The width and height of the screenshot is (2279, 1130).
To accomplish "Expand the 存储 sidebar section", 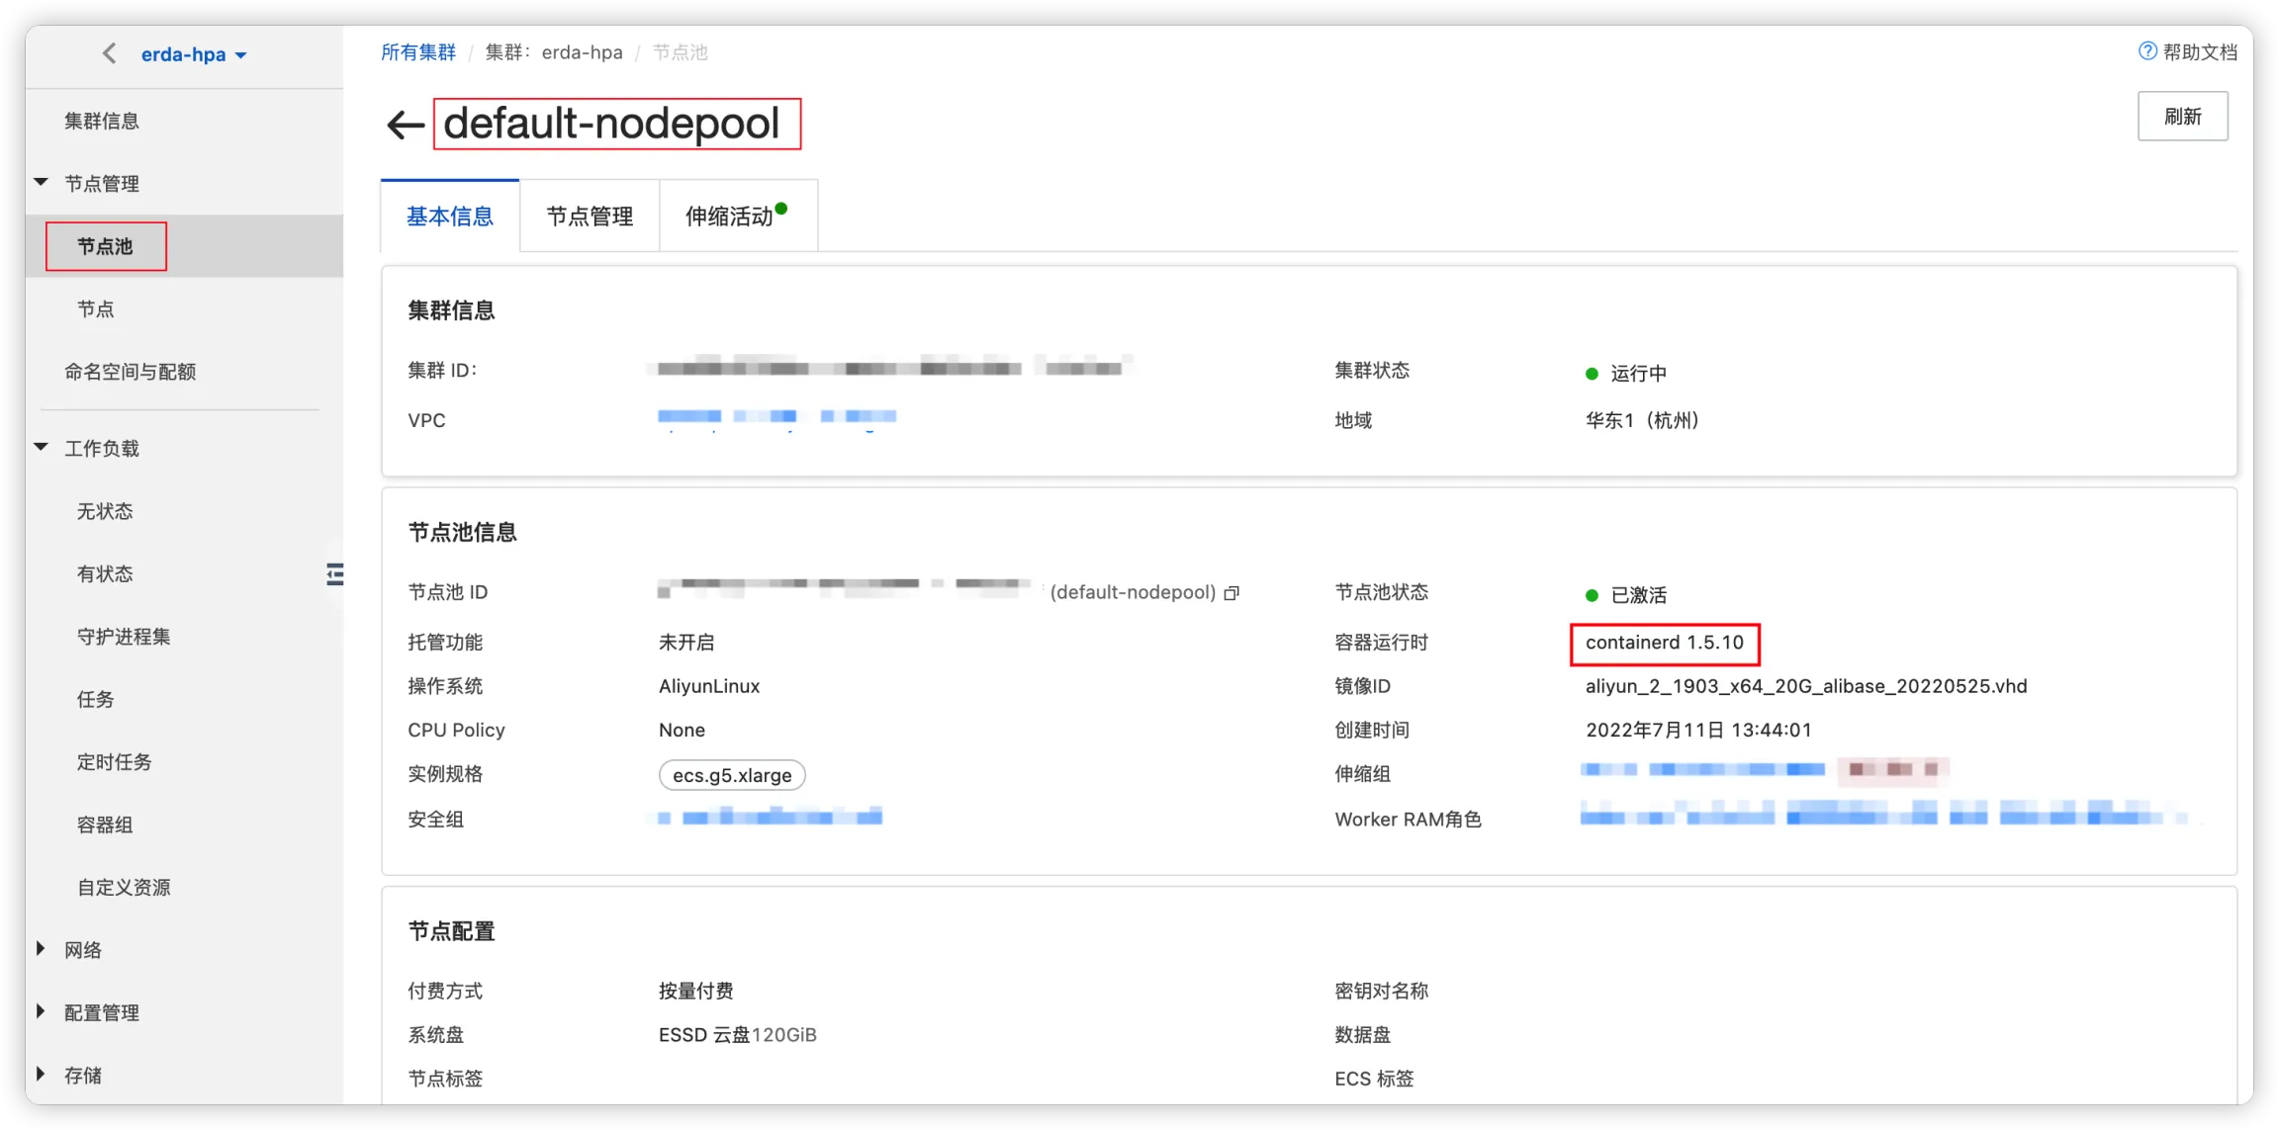I will tap(42, 1074).
